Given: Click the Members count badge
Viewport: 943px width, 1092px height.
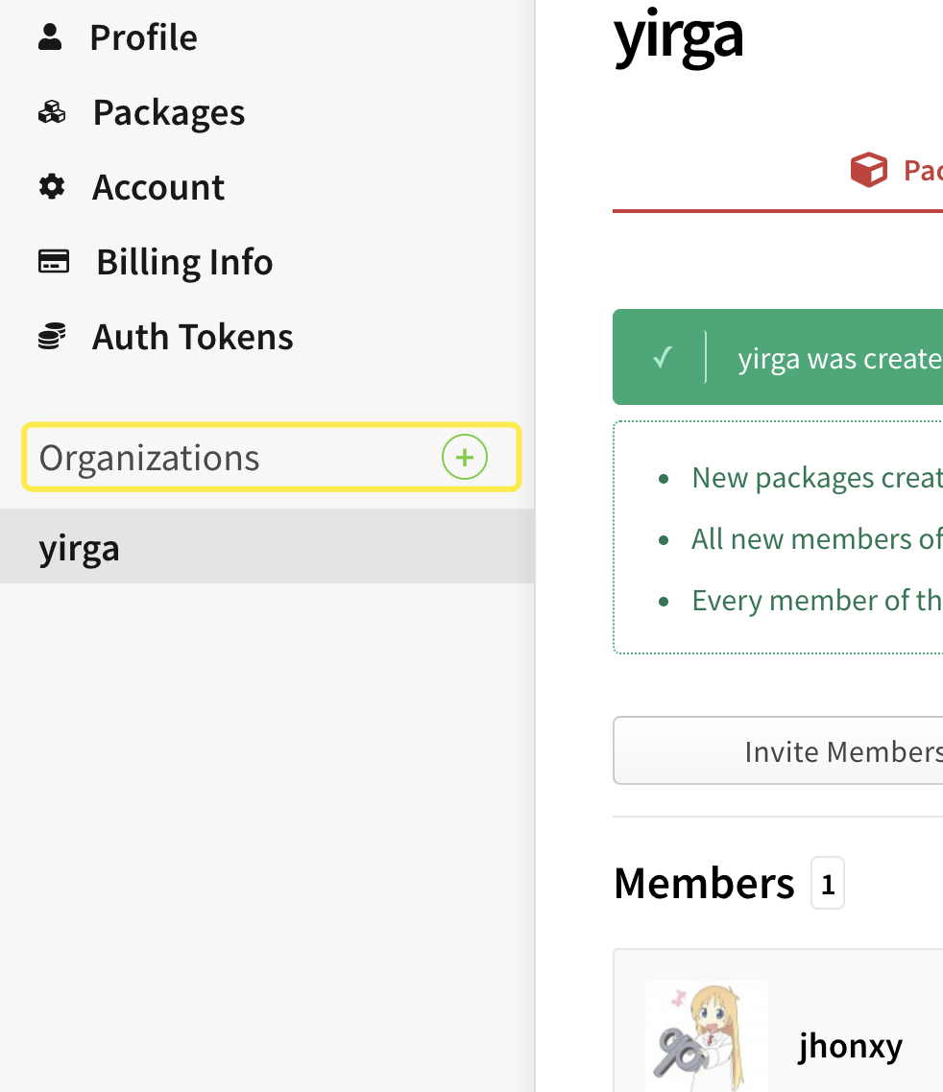Looking at the screenshot, I should pos(828,883).
